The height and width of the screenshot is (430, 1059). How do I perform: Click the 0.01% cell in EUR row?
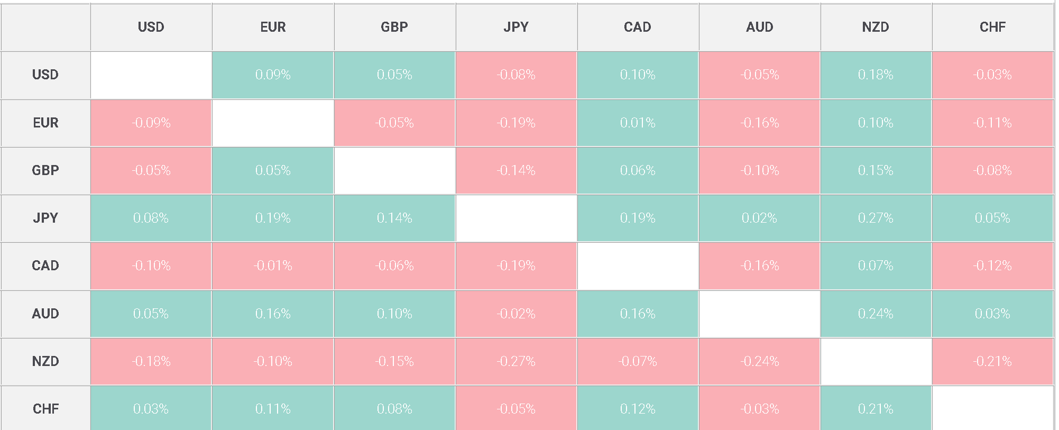coord(638,123)
